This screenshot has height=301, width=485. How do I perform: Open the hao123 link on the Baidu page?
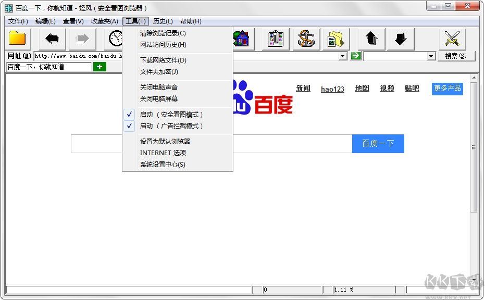(x=332, y=89)
